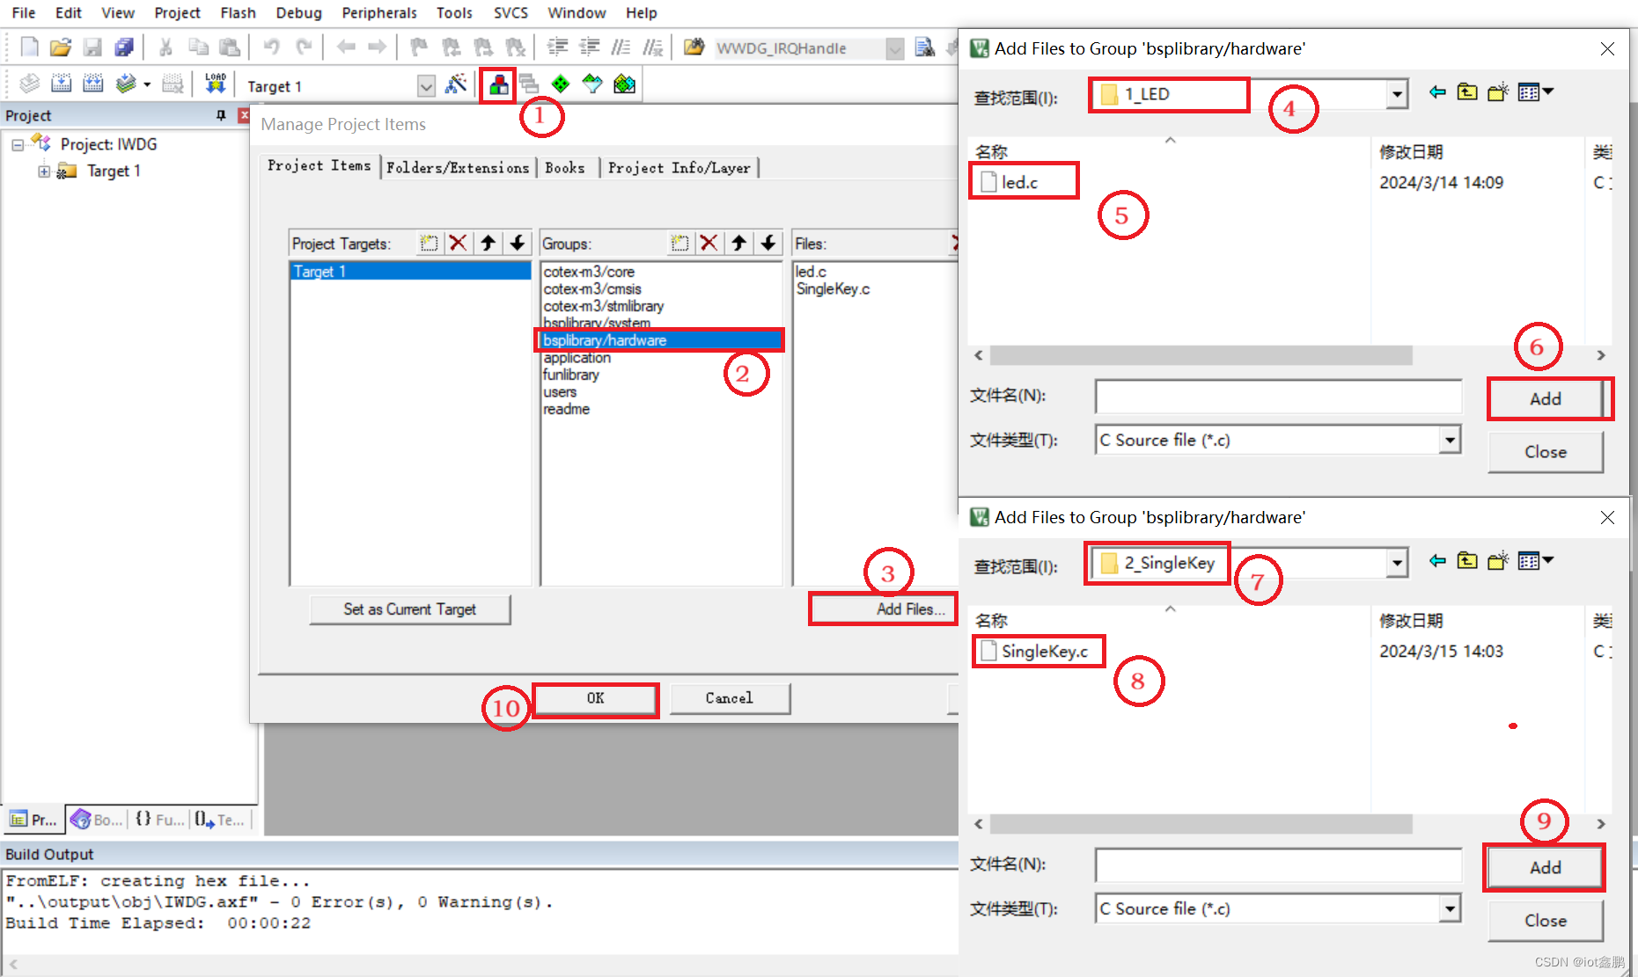Click the Navigate Forwards arrow icon
This screenshot has width=1638, height=977.
377,47
